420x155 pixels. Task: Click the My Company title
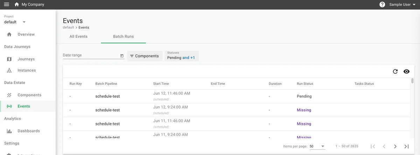click(x=33, y=5)
